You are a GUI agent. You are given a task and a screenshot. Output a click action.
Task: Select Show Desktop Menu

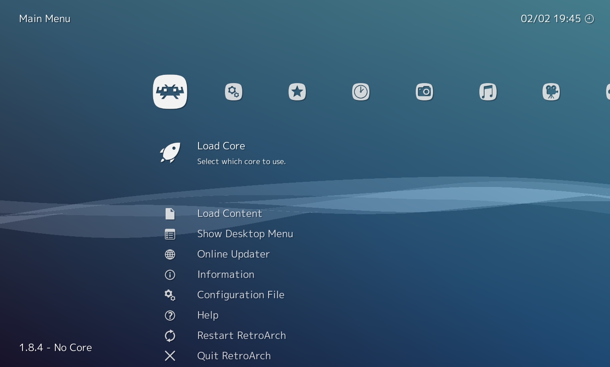click(x=245, y=234)
